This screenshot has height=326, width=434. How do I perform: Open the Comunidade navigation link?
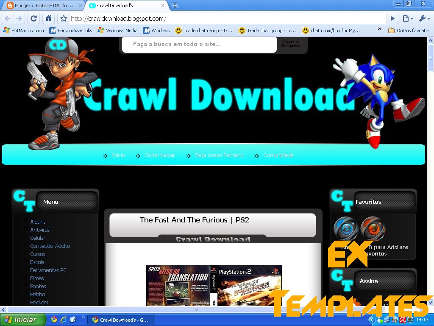(x=278, y=155)
